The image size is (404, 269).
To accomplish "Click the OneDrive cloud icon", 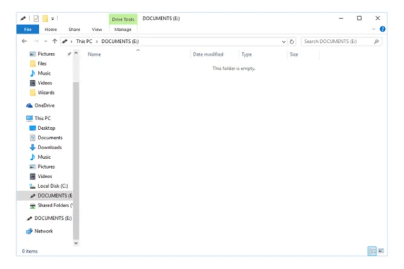I will pos(30,105).
